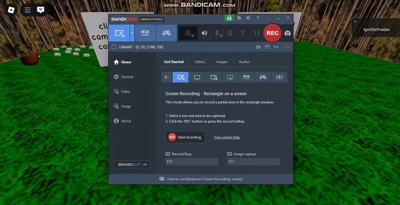Viewport: 400px width, 205px height.
Task: Click the big red REC button
Action: pos(272,33)
